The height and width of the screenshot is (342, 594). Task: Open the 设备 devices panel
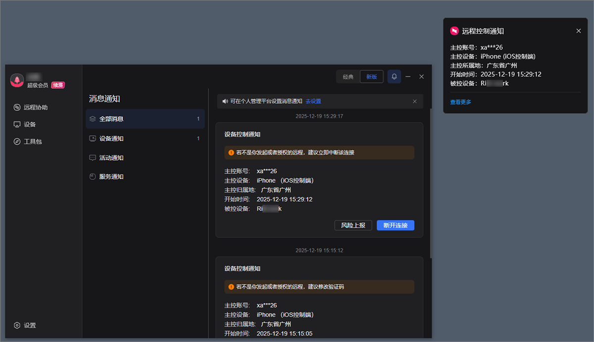pyautogui.click(x=25, y=124)
